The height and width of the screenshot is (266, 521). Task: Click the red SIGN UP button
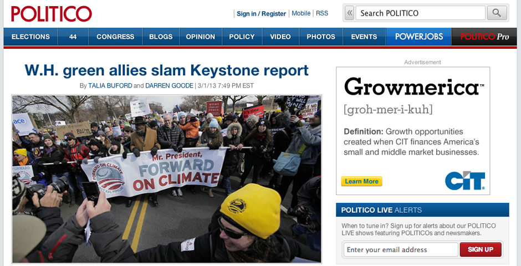point(481,250)
